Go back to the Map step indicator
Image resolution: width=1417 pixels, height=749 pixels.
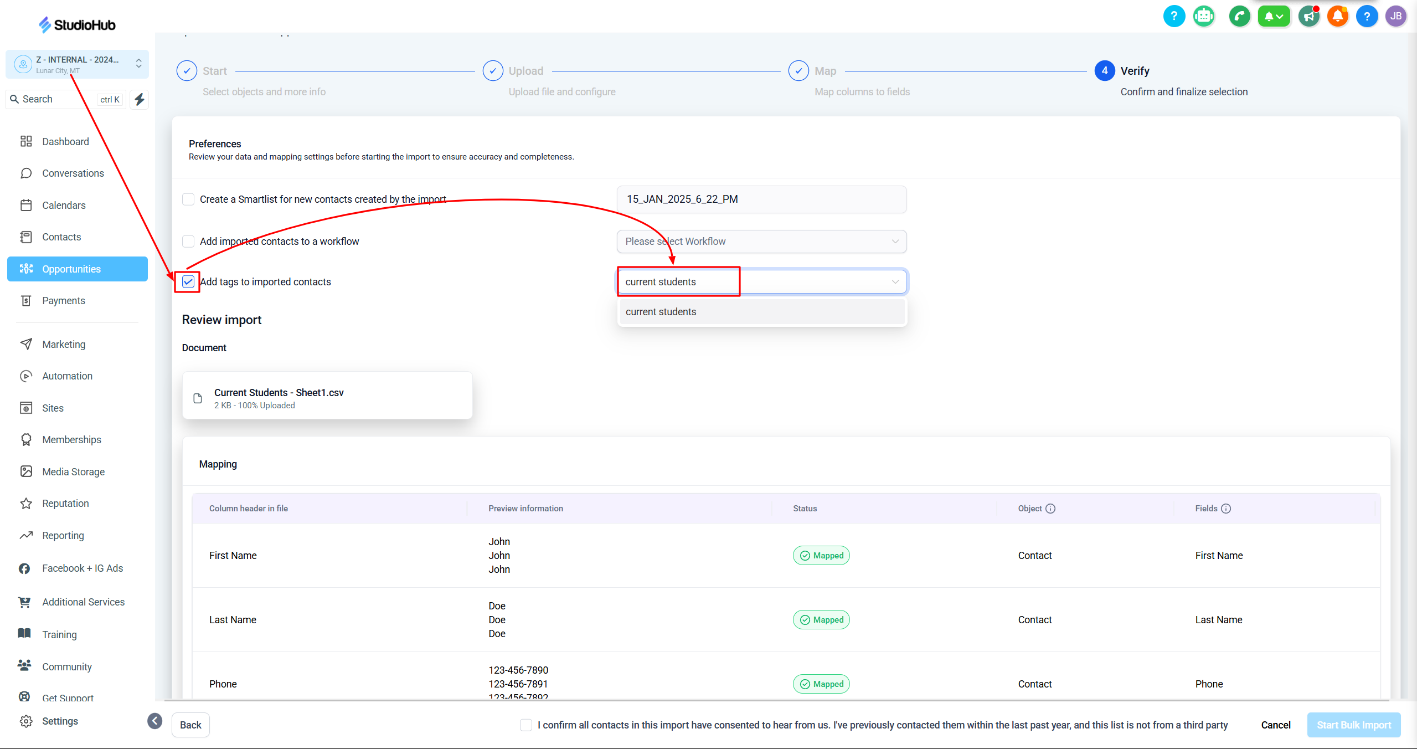pos(798,71)
